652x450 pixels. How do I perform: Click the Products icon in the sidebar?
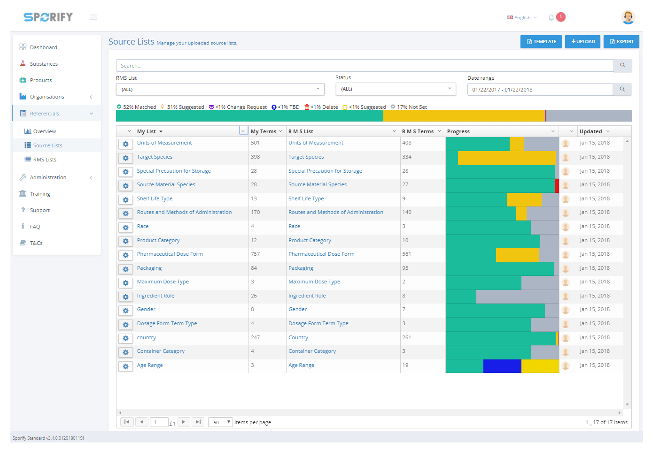(23, 80)
